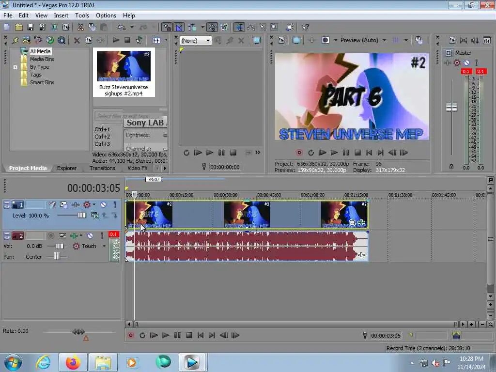Select the Envelope Edit tool
This screenshot has width=496, height=372.
point(251,27)
